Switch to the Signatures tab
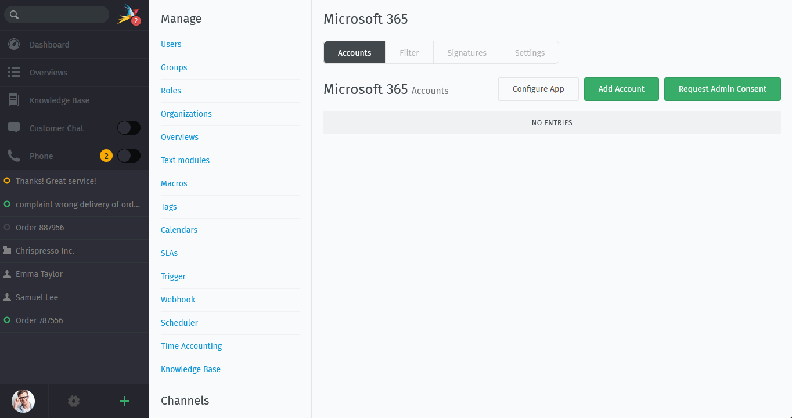 (467, 52)
